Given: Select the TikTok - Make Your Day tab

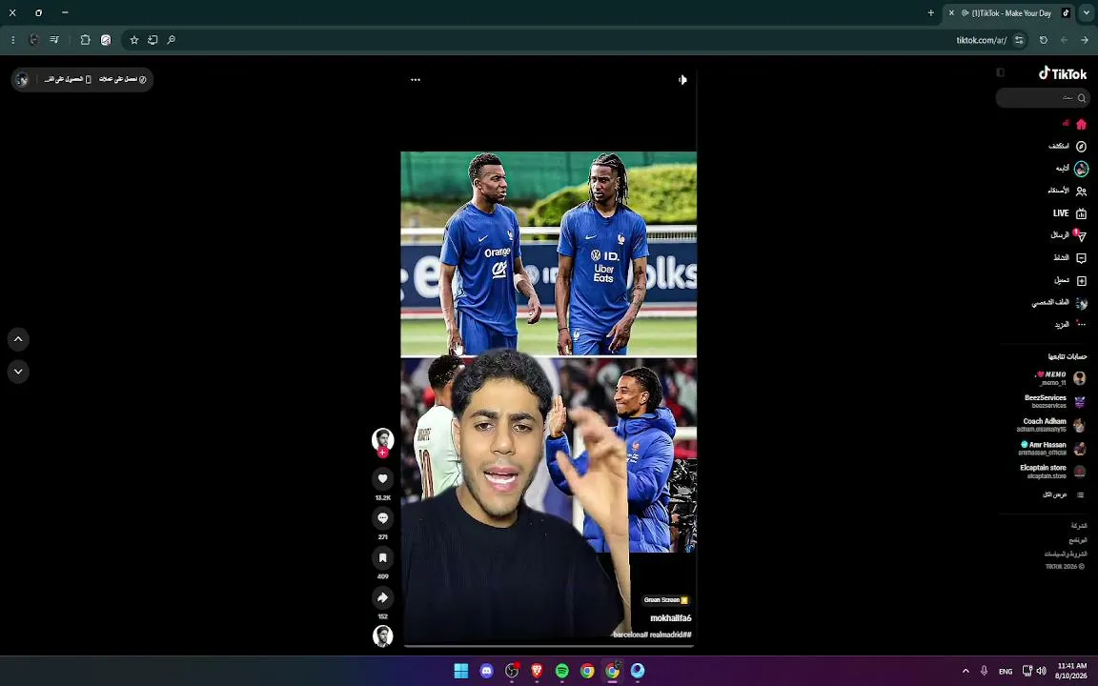Looking at the screenshot, I should (x=1008, y=12).
